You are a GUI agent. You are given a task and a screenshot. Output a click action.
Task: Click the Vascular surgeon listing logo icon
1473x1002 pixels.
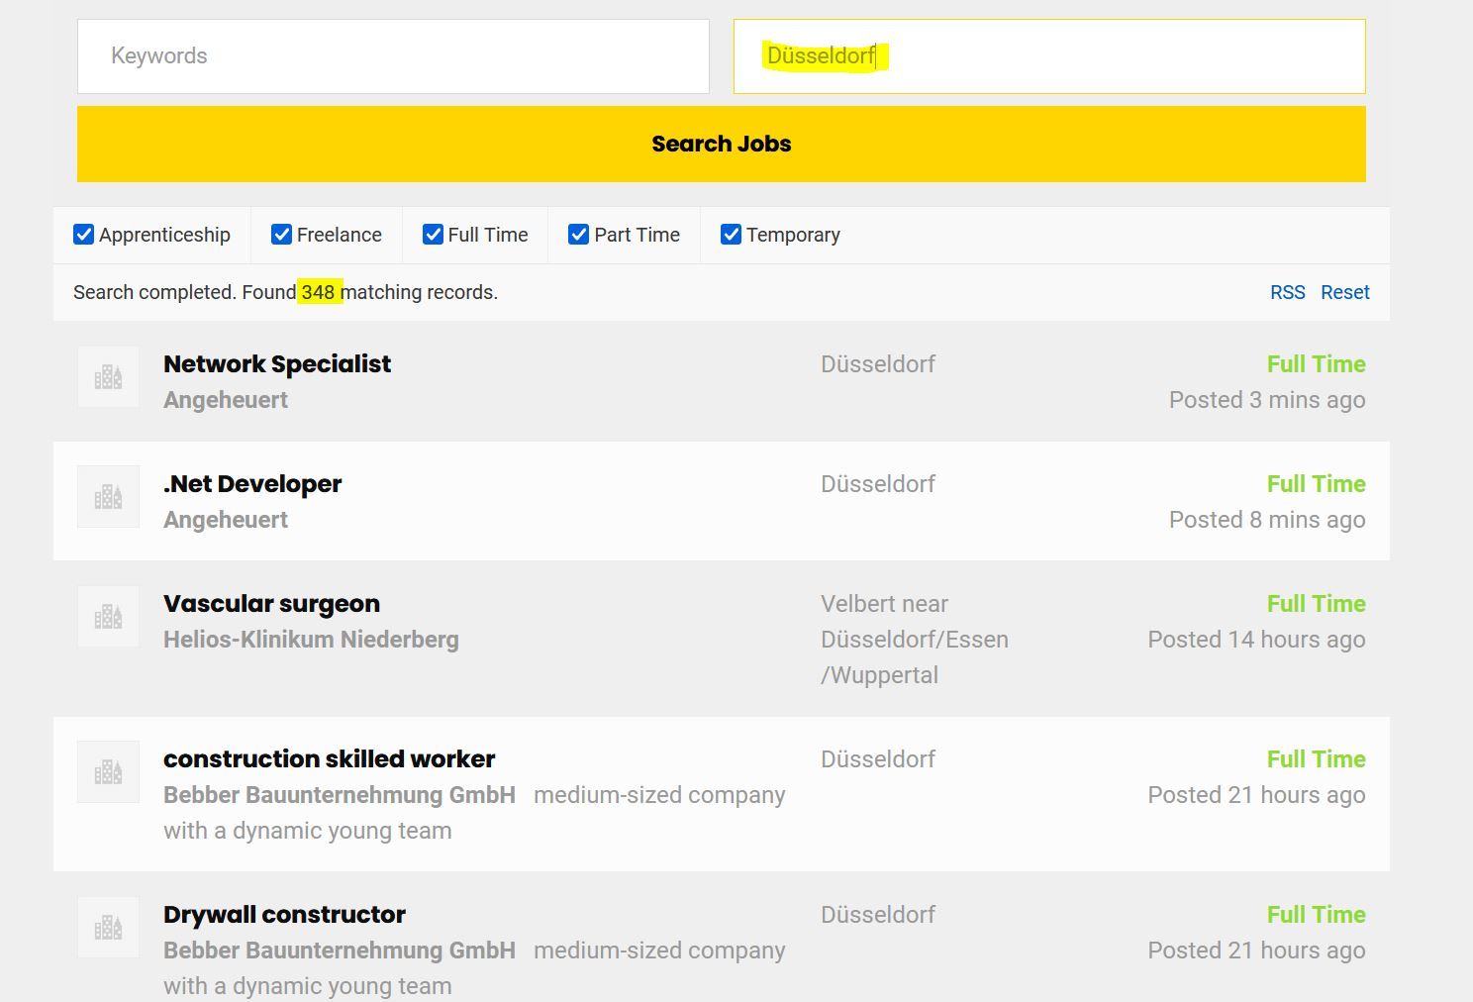click(x=108, y=617)
